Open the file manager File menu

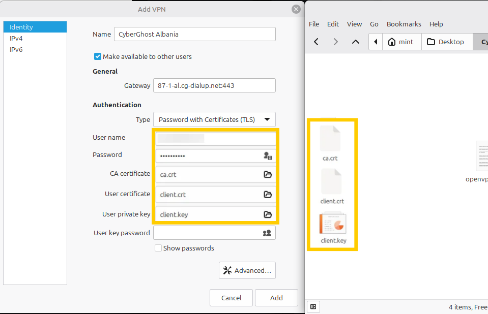coord(313,24)
